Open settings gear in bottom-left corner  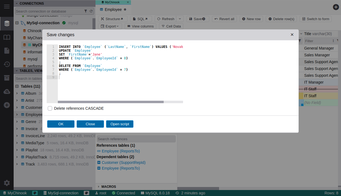[7, 183]
